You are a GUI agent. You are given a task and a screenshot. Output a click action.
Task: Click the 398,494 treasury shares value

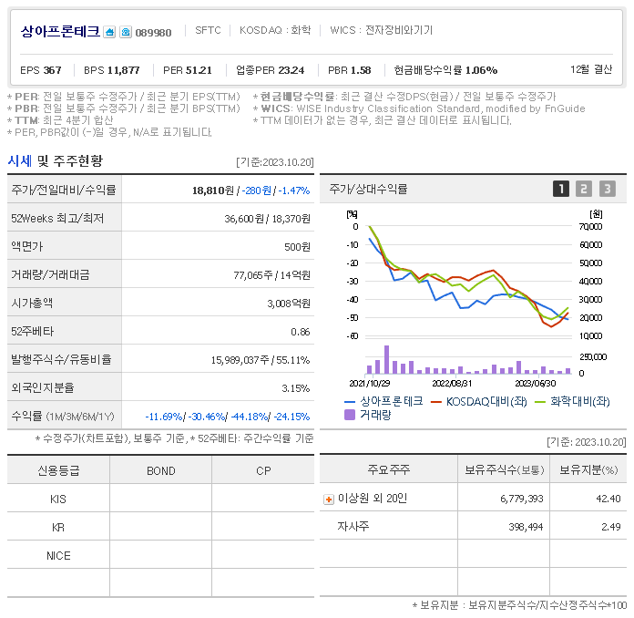526,527
